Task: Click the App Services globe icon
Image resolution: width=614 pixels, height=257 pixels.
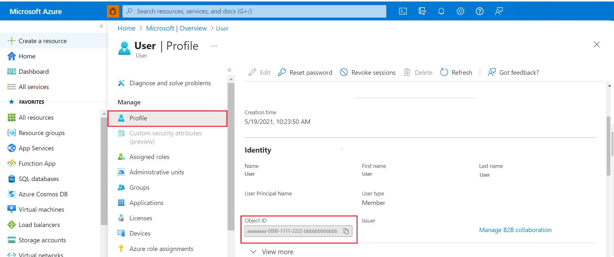Action: click(x=12, y=148)
